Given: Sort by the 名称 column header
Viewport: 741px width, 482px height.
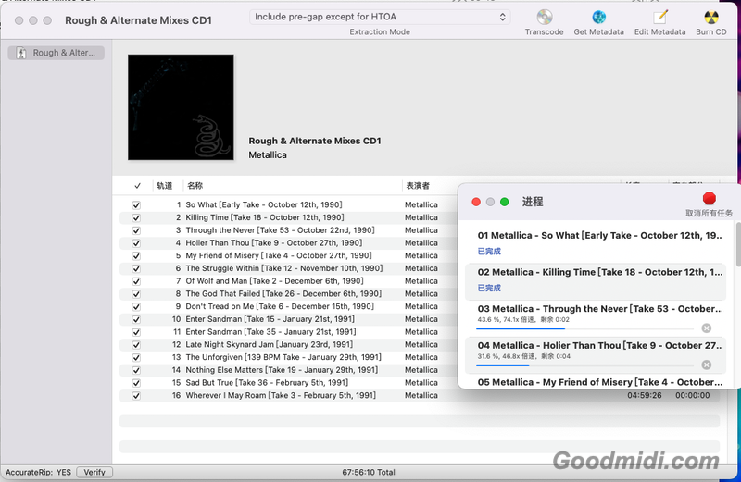Looking at the screenshot, I should tap(195, 186).
